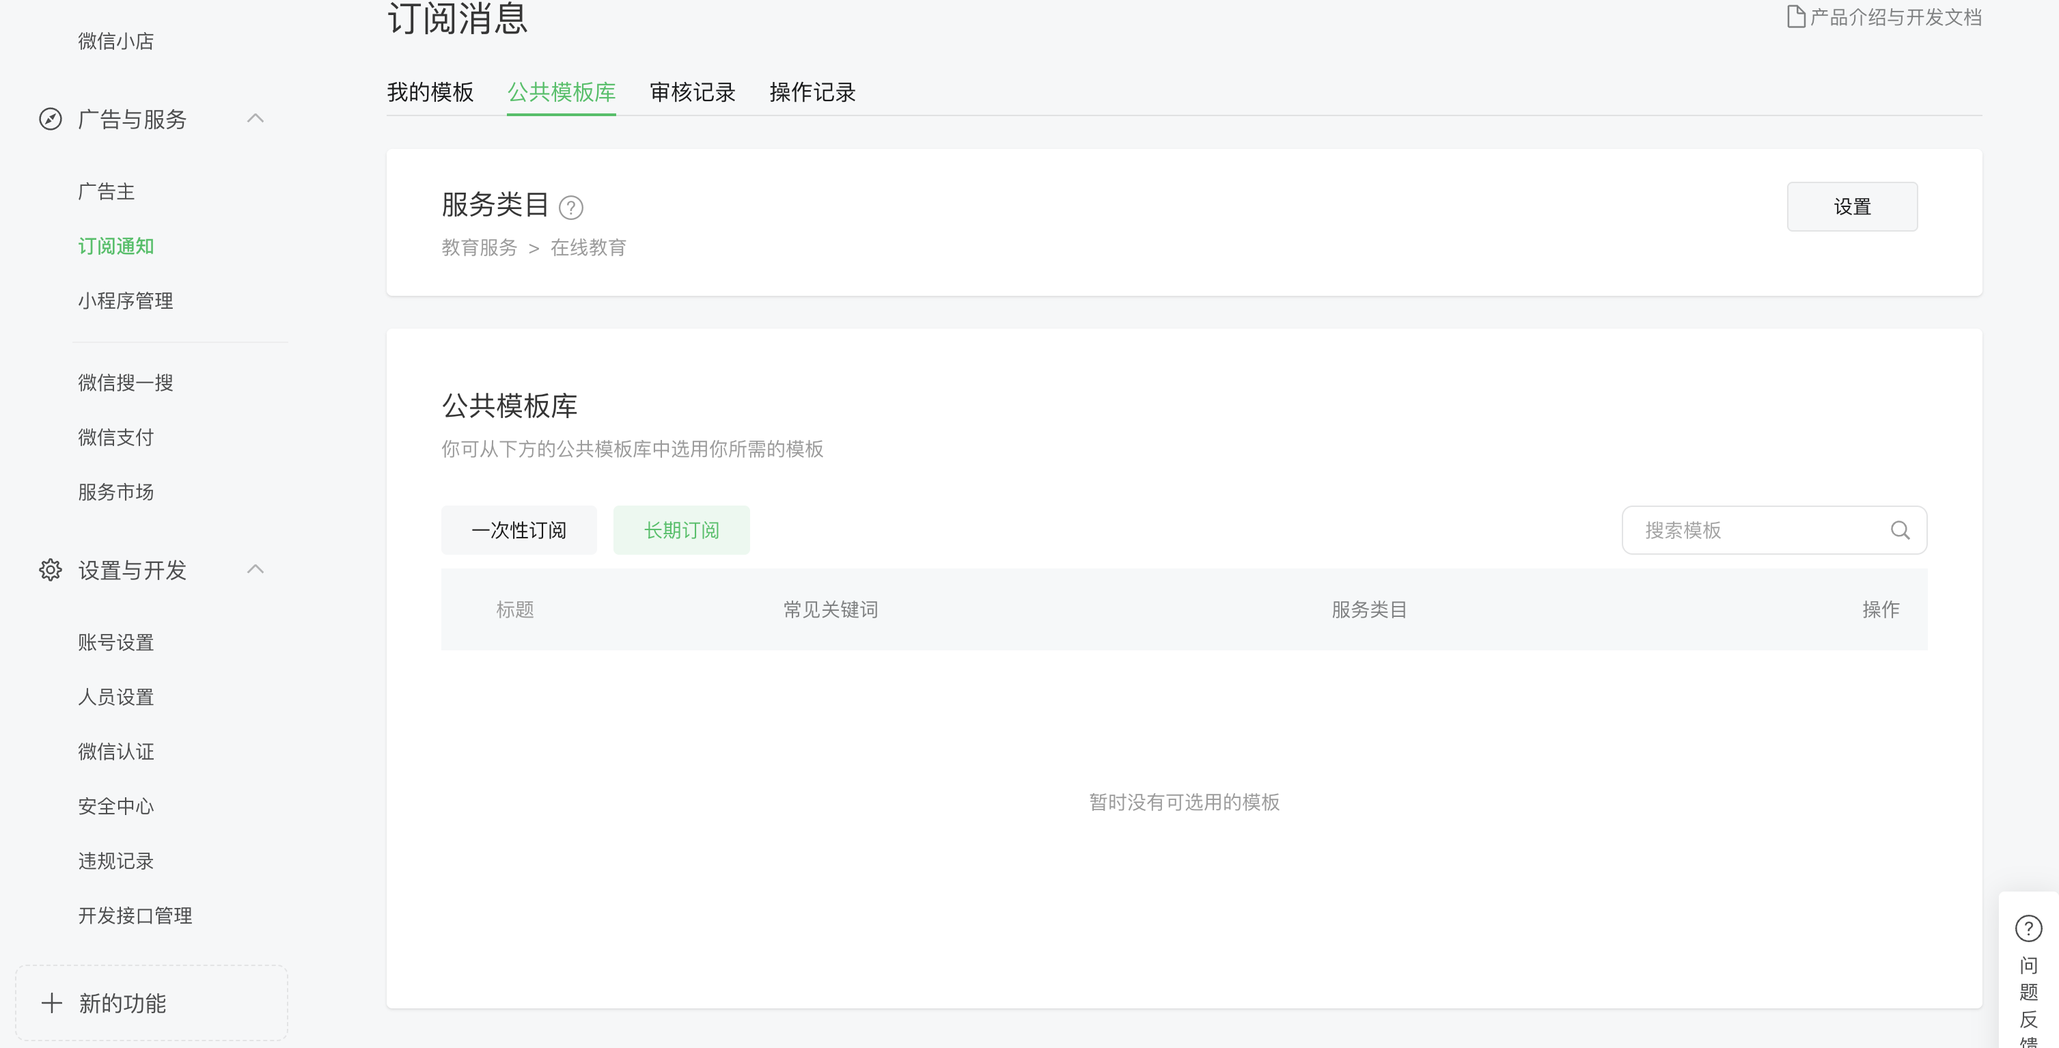2059x1048 pixels.
Task: Click the compass icon next to 广告与服务
Action: coord(51,119)
